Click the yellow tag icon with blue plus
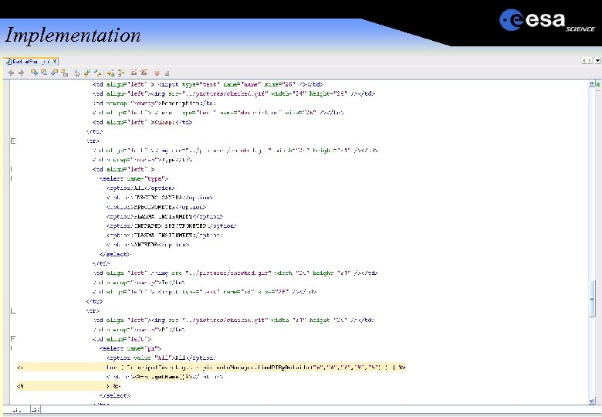 click(34, 73)
